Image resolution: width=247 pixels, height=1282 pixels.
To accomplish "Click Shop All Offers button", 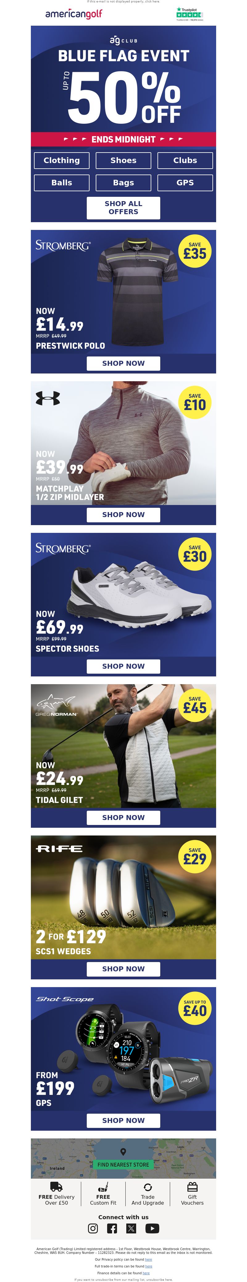I will [x=123, y=208].
